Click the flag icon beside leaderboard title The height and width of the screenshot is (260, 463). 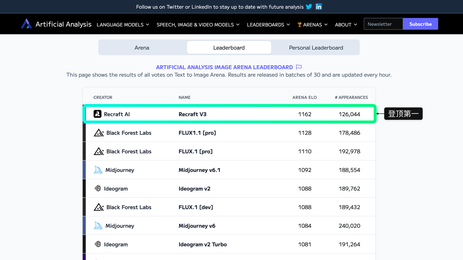pyautogui.click(x=299, y=67)
